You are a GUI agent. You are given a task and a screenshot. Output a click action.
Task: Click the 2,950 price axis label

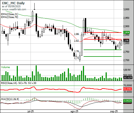coord(126,18)
